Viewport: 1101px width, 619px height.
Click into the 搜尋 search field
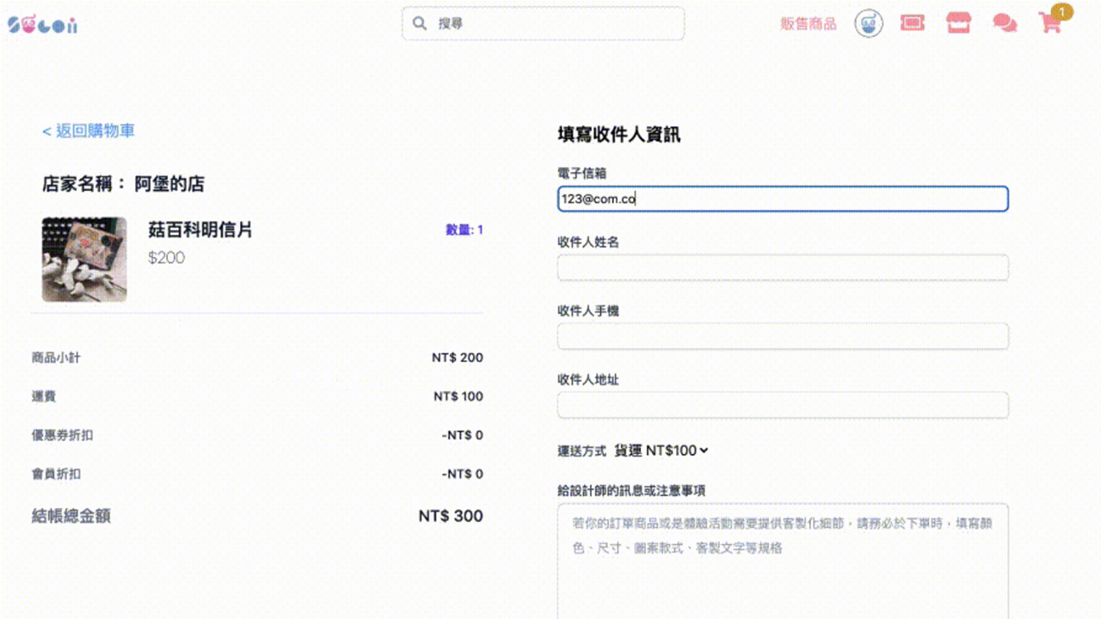(550, 24)
